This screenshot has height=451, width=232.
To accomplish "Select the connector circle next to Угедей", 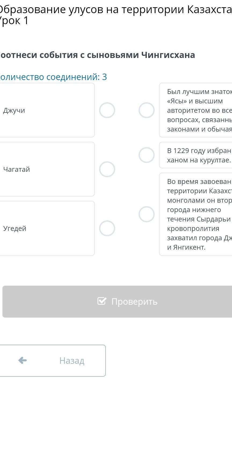I will pyautogui.click(x=107, y=228).
